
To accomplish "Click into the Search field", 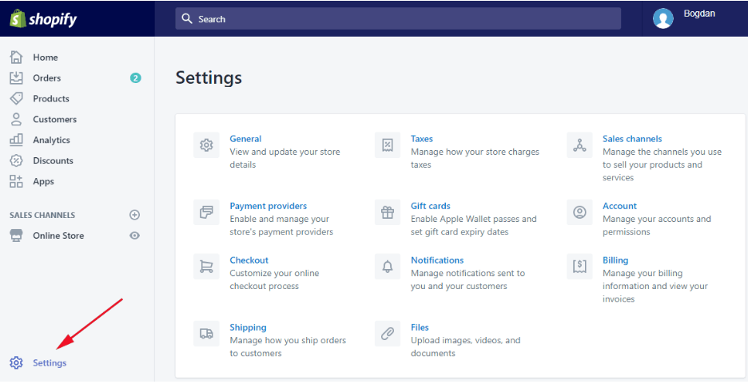I will pos(398,18).
